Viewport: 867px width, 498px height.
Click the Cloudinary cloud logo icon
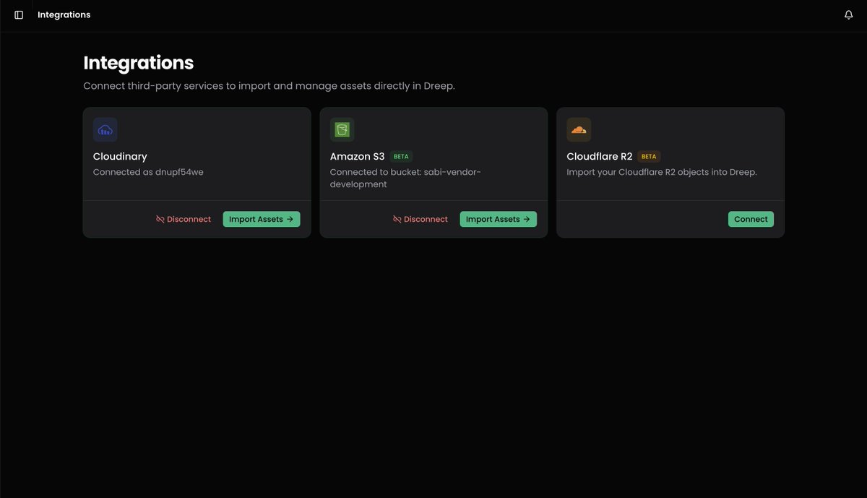105,130
